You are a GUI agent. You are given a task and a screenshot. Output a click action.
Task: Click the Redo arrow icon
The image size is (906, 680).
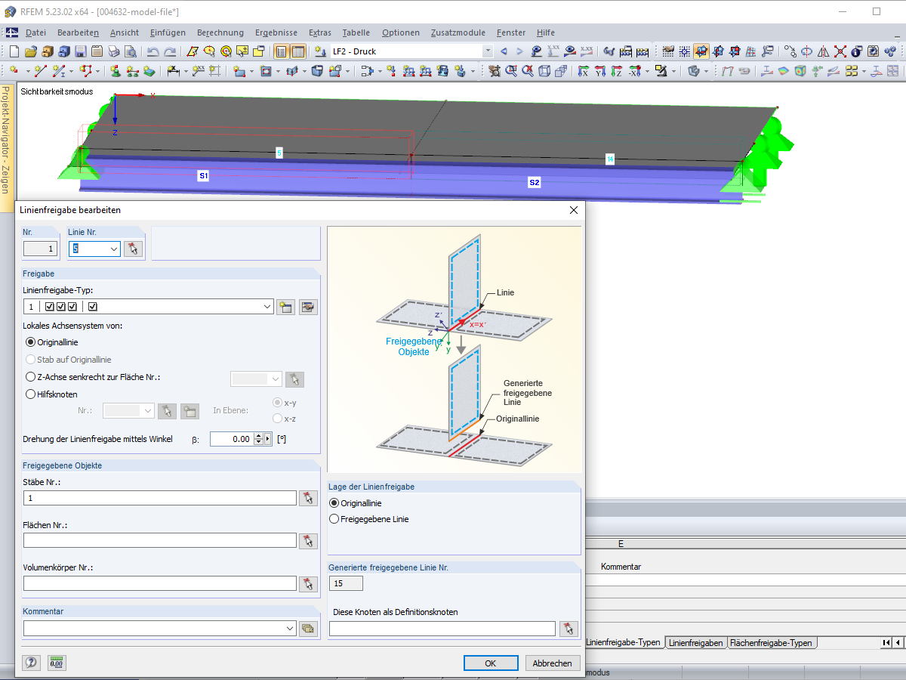[170, 51]
